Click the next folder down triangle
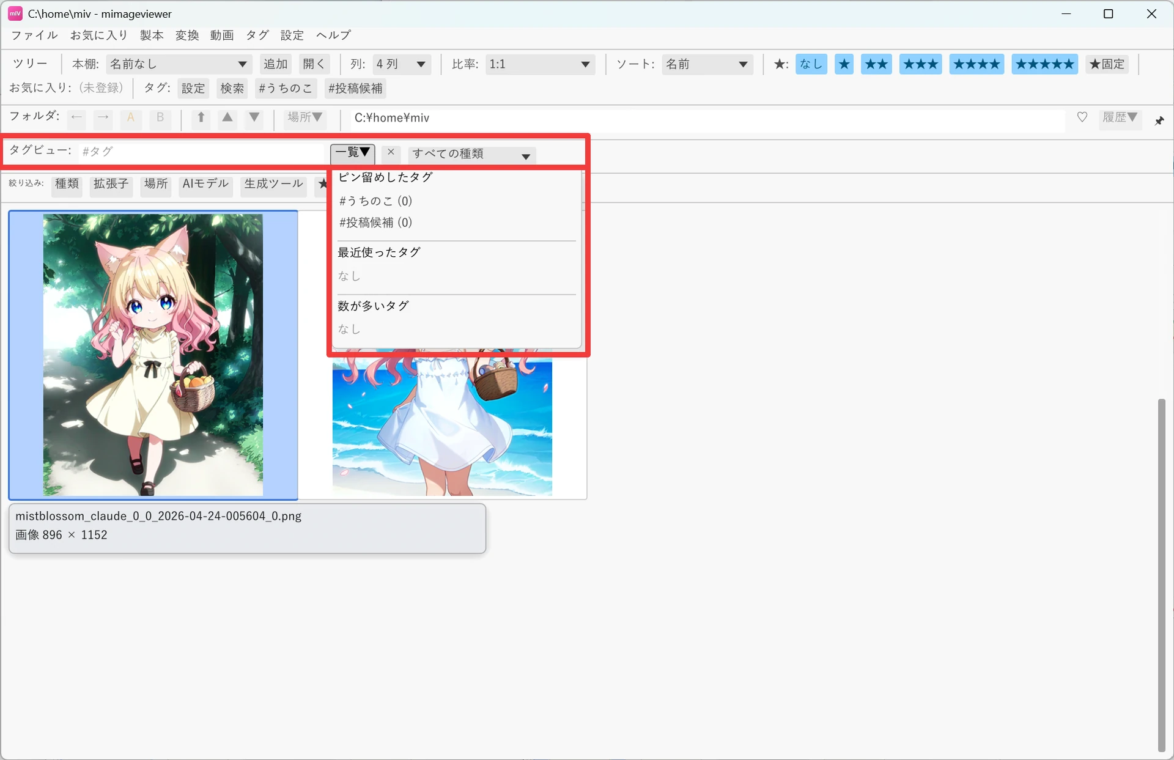This screenshot has width=1174, height=760. pyautogui.click(x=254, y=117)
